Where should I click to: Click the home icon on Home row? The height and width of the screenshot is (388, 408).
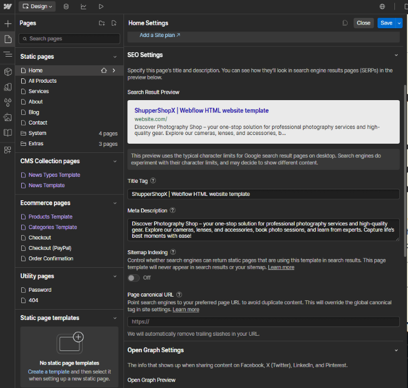104,71
